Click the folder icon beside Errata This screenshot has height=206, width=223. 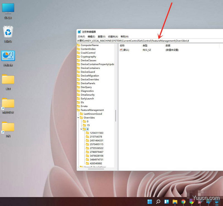pyautogui.click(x=78, y=106)
